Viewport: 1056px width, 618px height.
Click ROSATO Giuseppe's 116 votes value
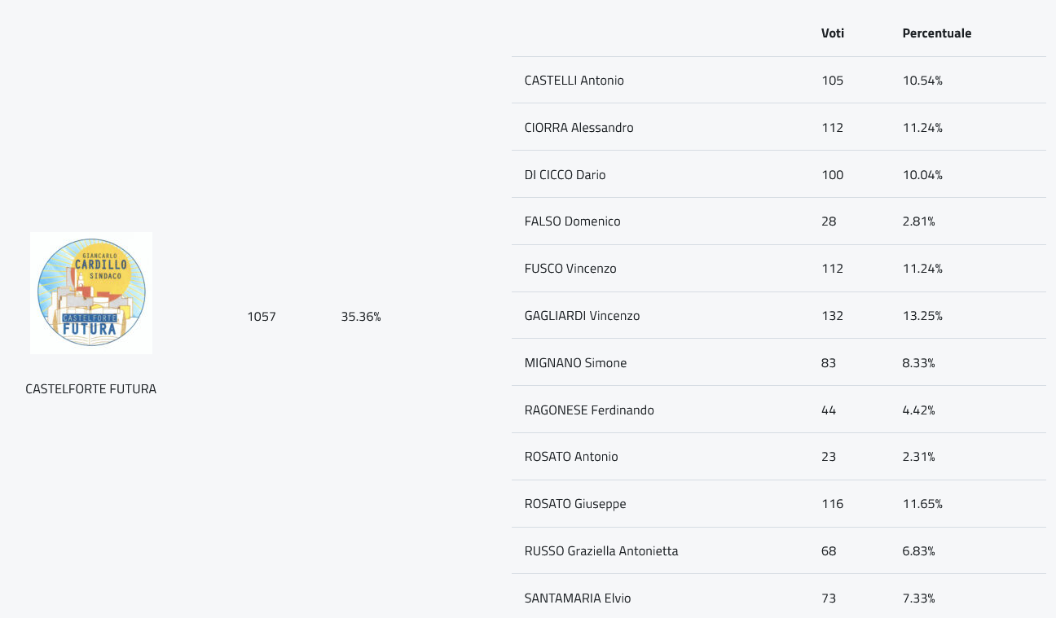pyautogui.click(x=833, y=504)
